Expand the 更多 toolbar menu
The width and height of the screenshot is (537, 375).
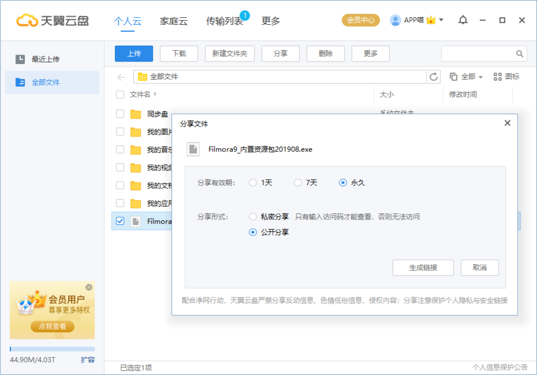point(370,53)
